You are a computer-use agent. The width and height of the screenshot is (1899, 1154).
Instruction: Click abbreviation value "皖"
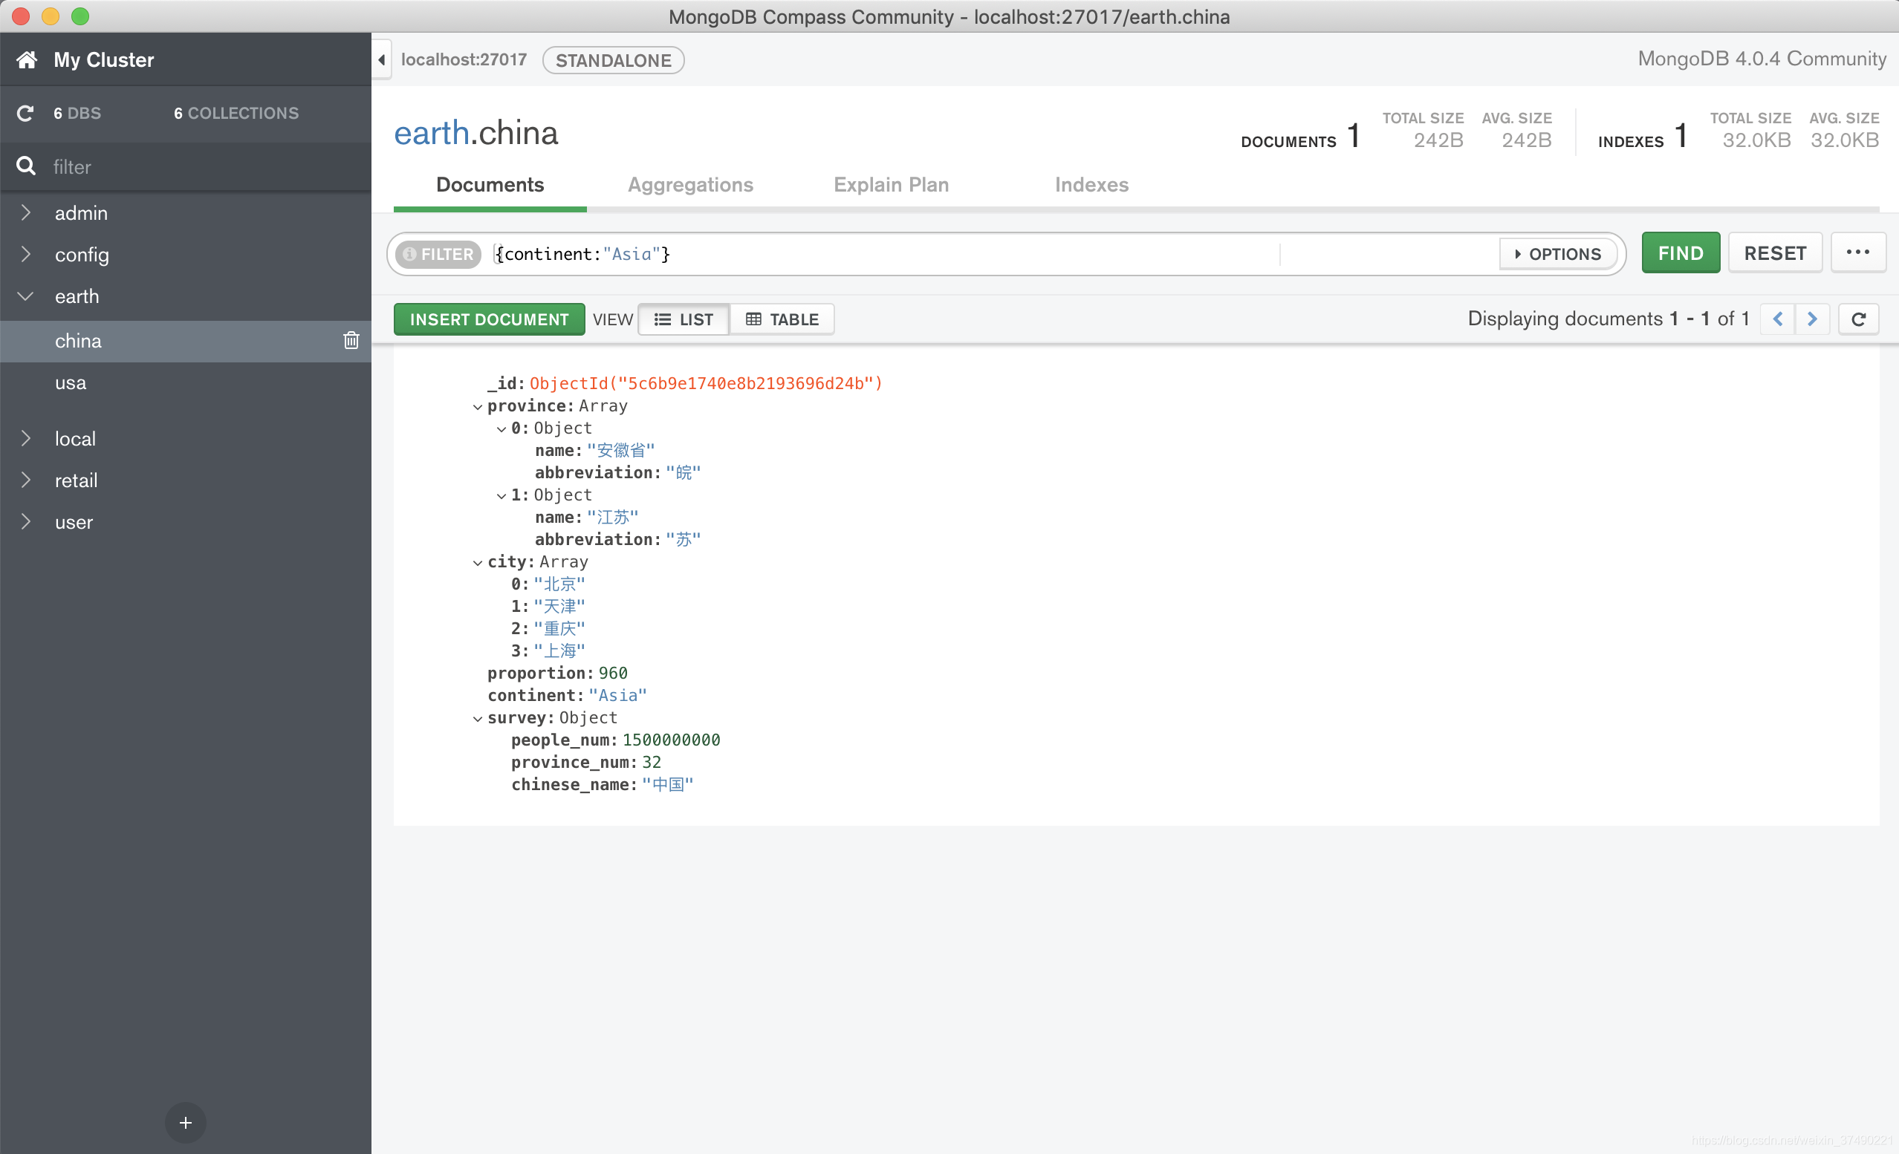(684, 472)
